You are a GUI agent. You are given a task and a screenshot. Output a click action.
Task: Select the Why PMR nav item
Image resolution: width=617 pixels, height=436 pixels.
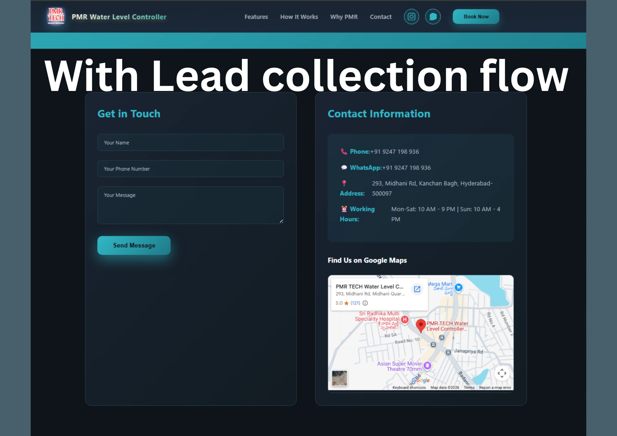pyautogui.click(x=344, y=17)
